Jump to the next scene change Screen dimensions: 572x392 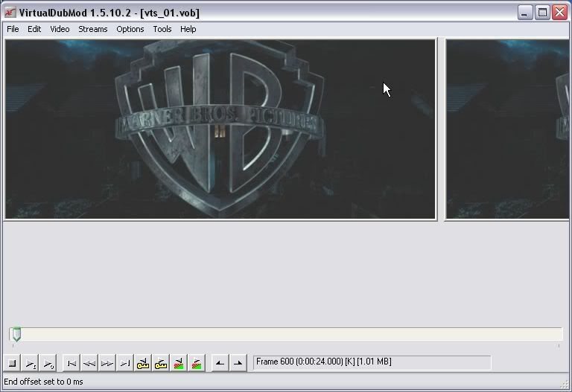[x=196, y=363]
